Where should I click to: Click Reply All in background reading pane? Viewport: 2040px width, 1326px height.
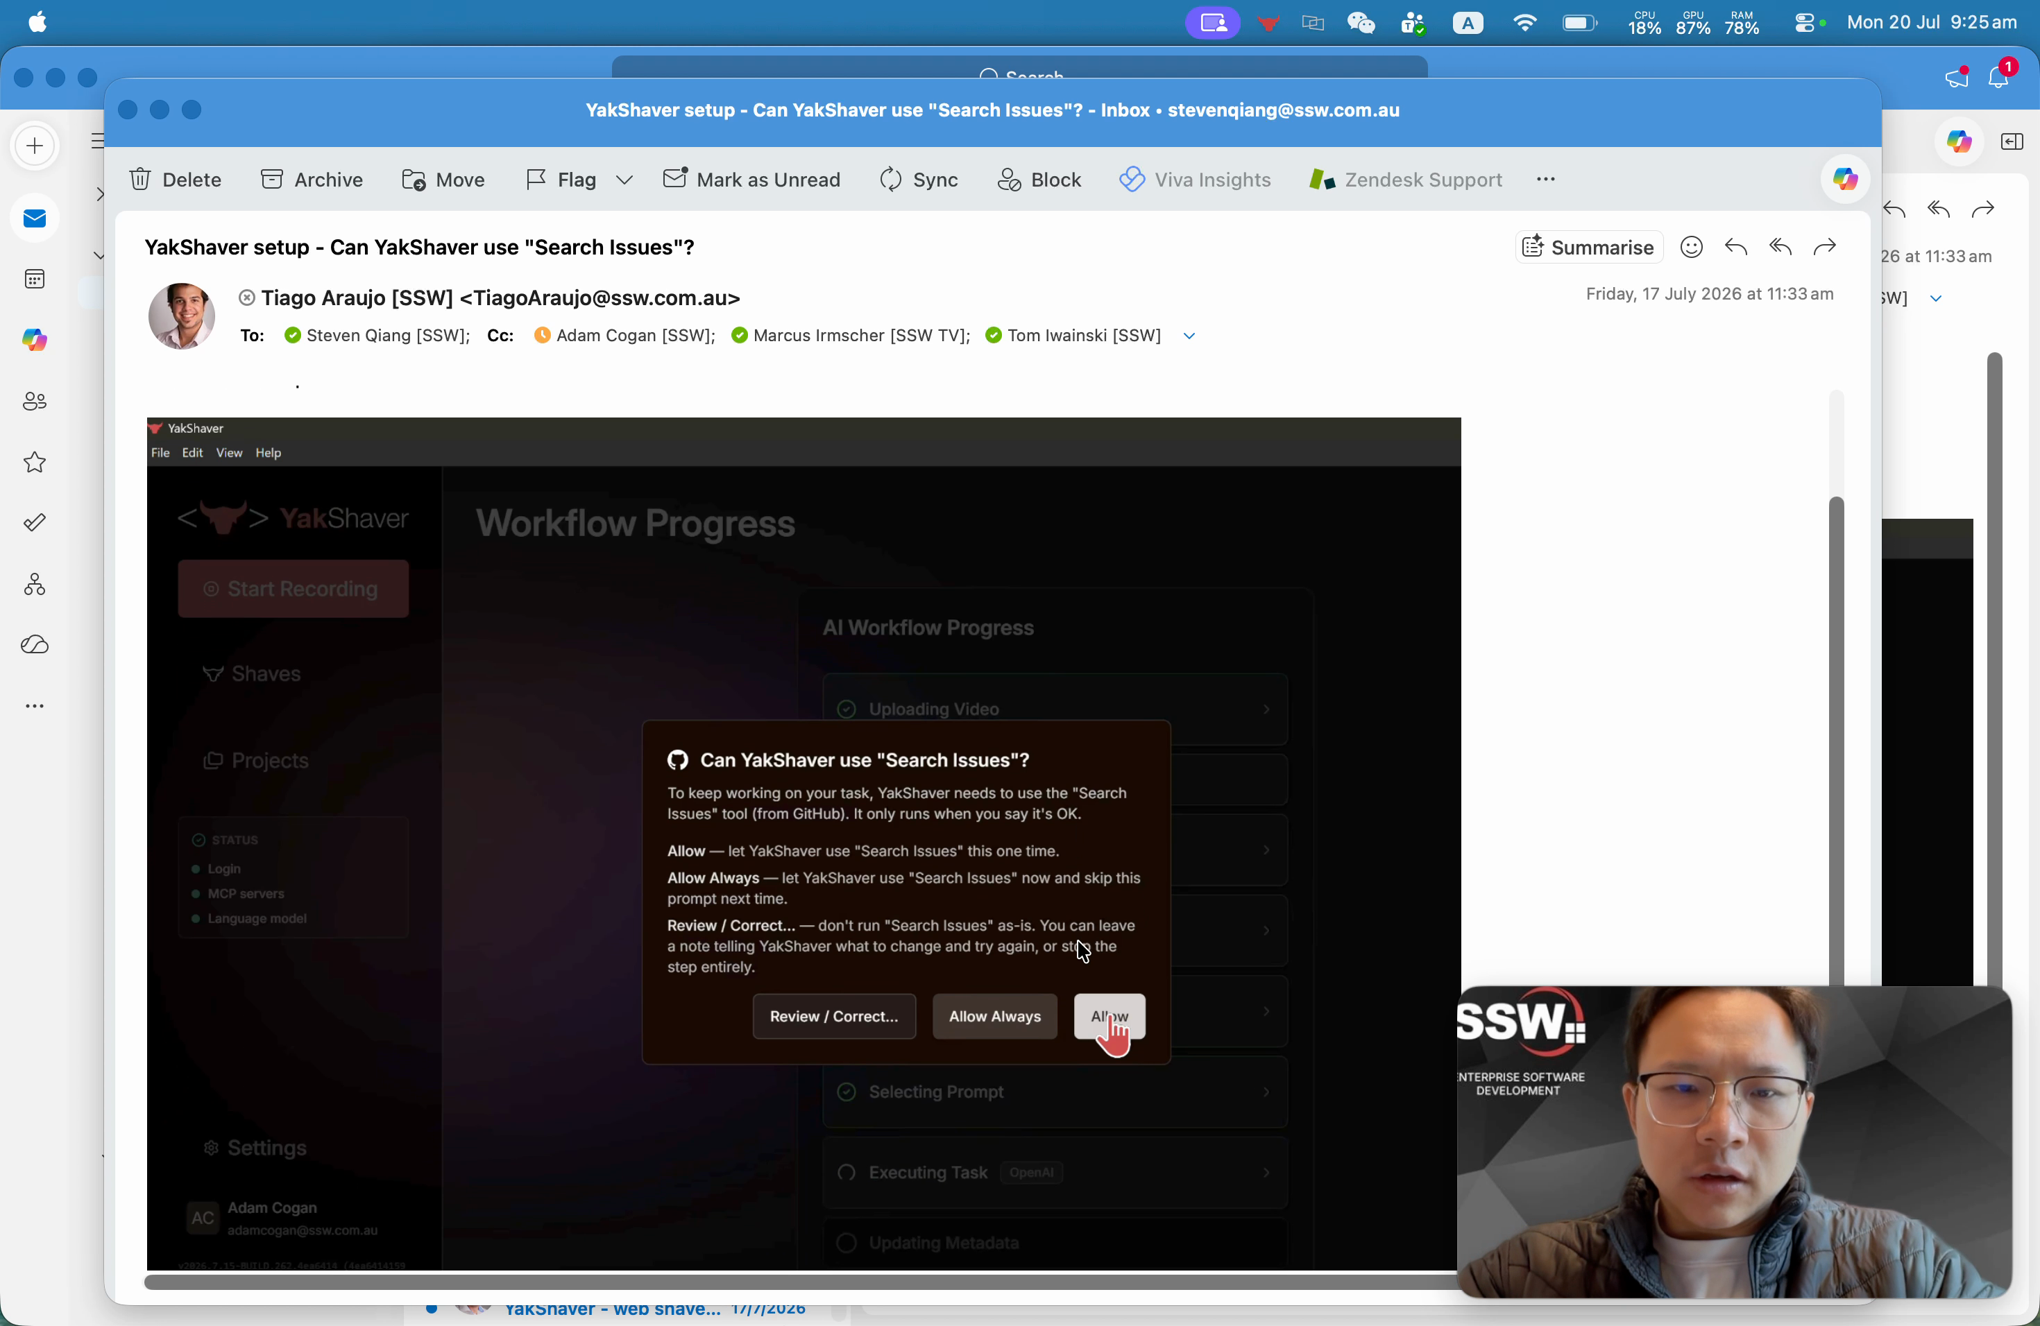[1939, 210]
